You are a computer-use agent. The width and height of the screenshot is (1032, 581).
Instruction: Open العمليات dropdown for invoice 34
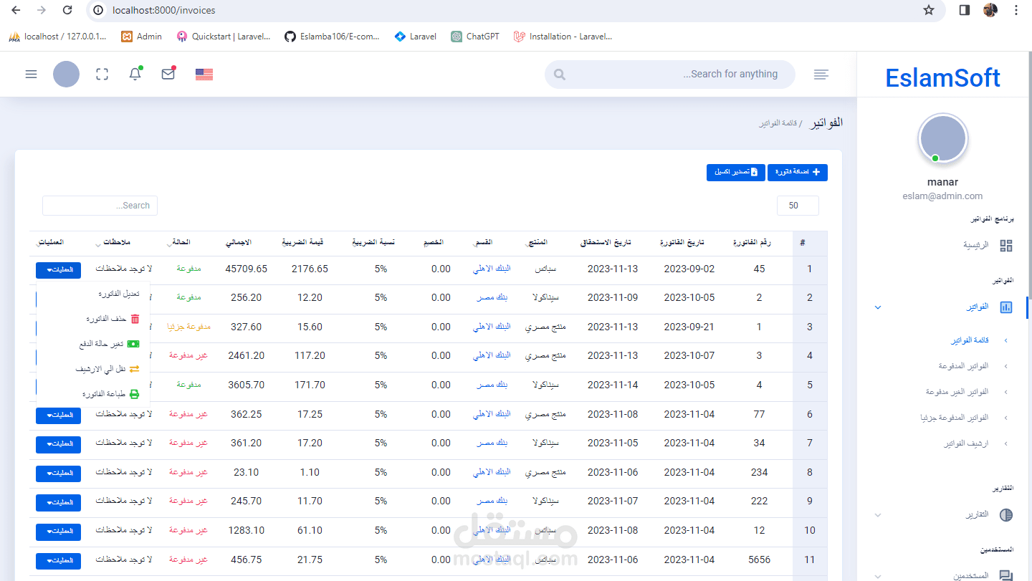point(58,444)
